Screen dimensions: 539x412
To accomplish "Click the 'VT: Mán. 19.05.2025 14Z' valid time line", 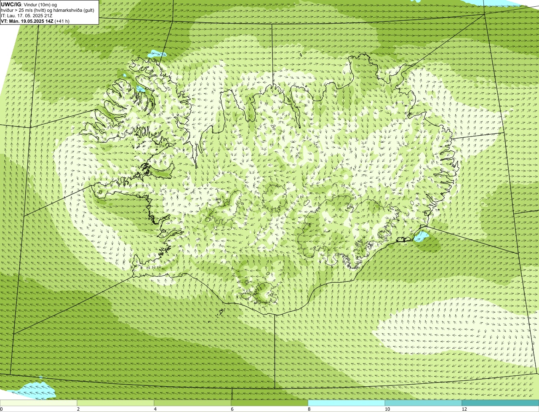I will pos(35,21).
